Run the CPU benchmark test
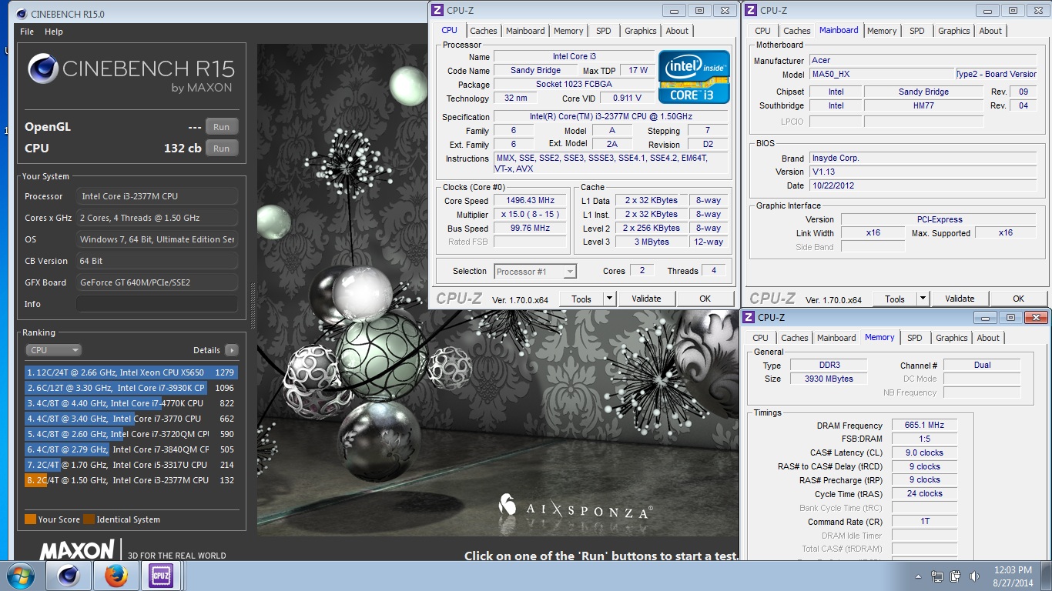Viewport: 1052px width, 591px height. point(222,149)
